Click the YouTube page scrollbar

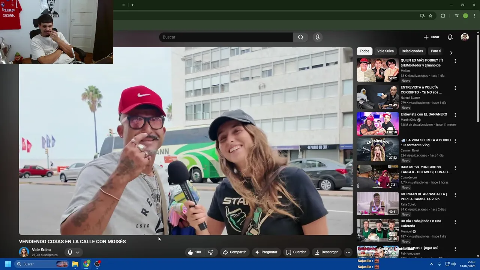478,79
